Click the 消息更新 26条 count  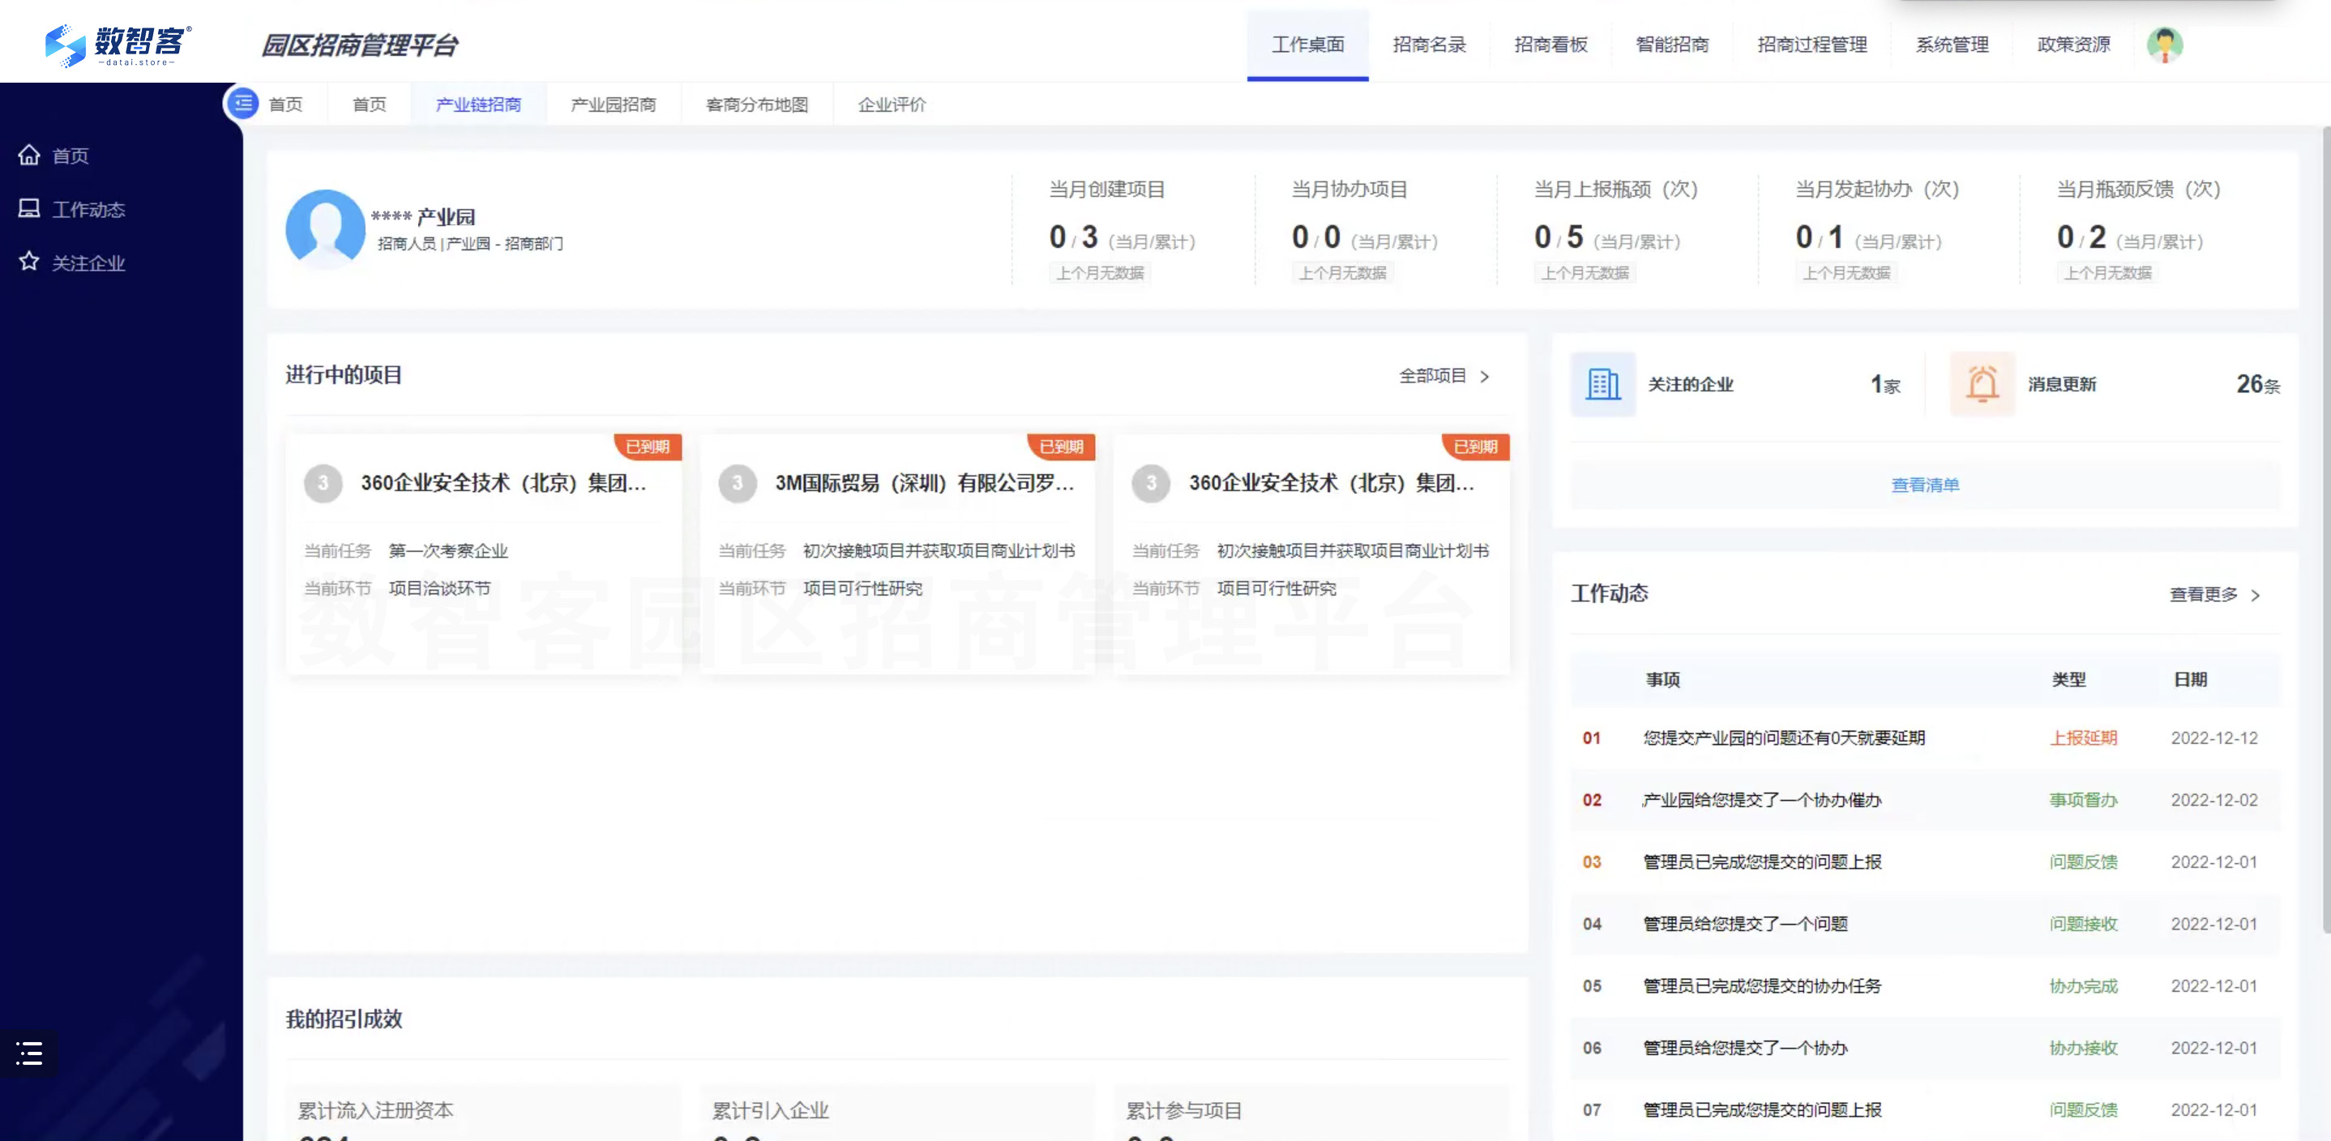coord(2258,385)
